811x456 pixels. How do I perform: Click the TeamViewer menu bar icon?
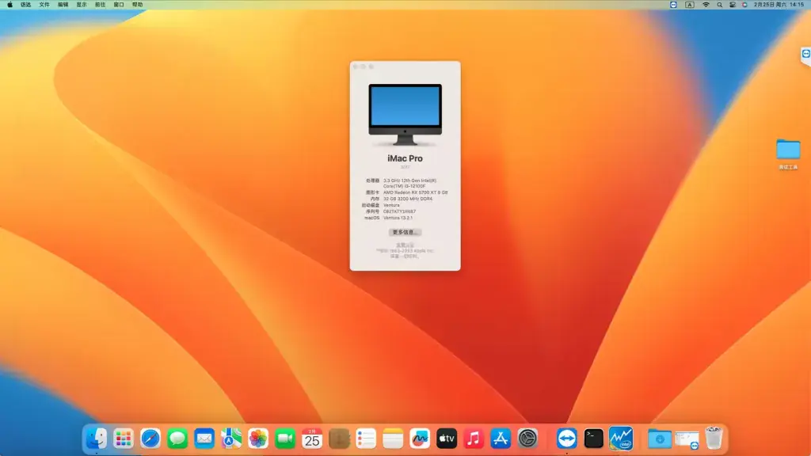tap(673, 5)
